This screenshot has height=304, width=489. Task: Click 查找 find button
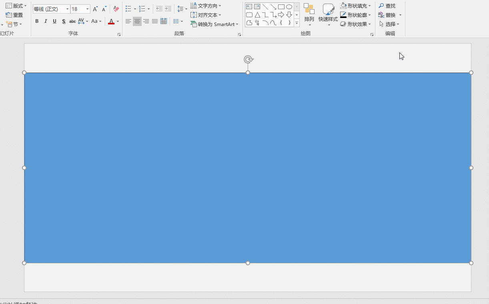pos(387,6)
